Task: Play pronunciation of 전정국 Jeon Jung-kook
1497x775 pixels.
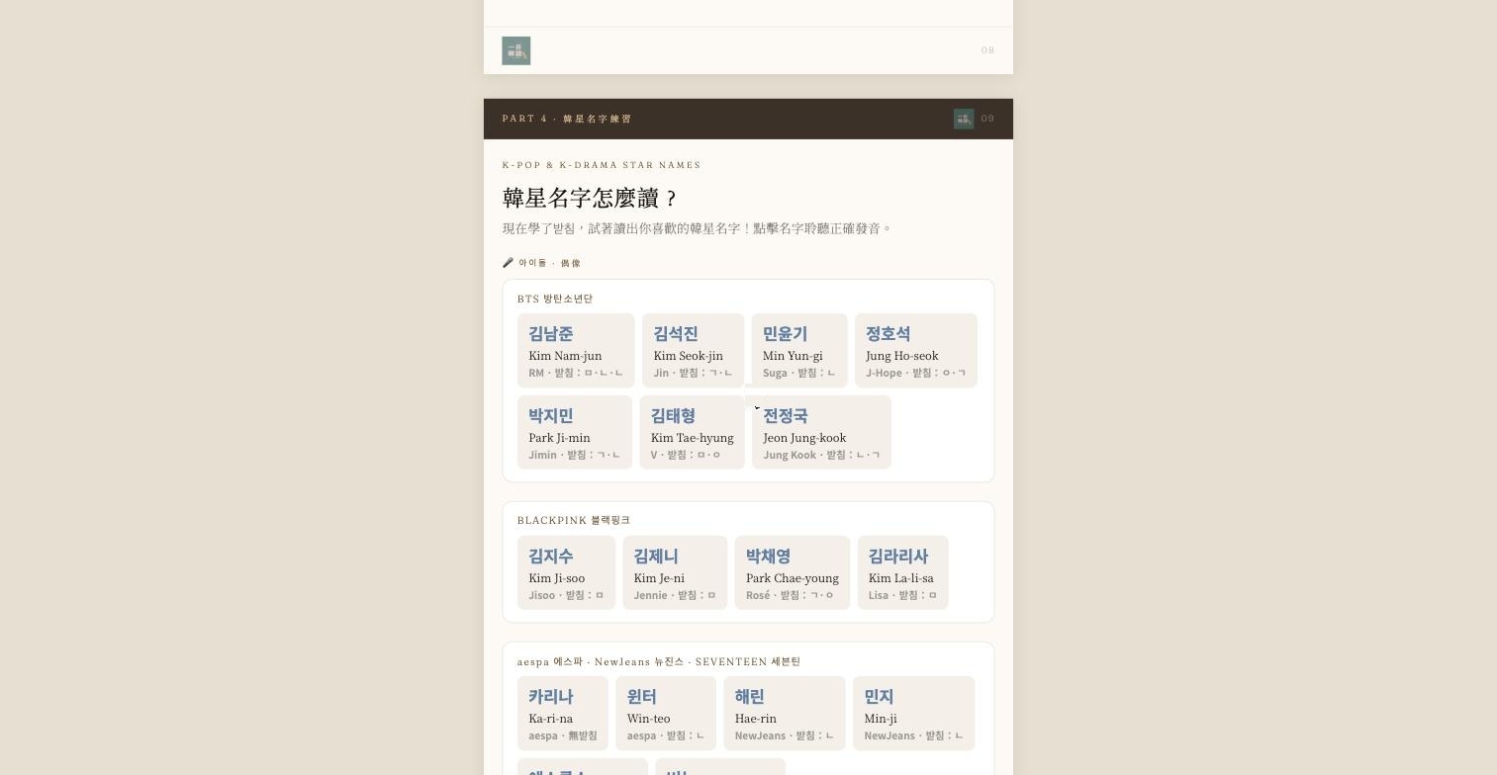Action: [821, 432]
